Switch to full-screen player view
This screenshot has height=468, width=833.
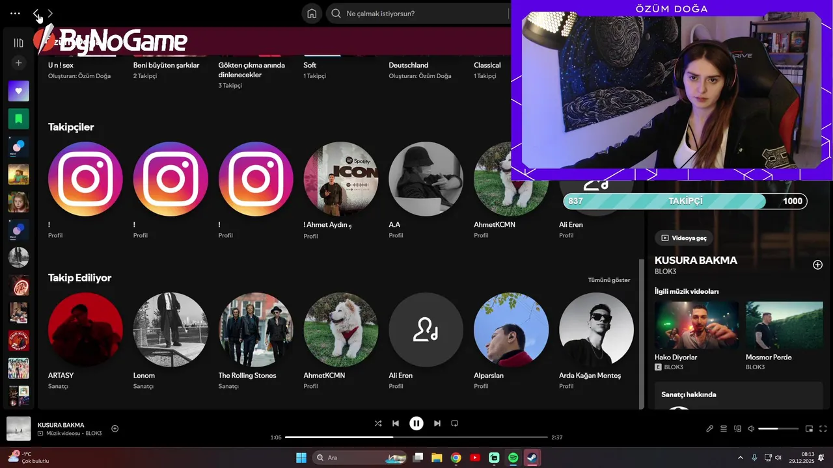823,428
